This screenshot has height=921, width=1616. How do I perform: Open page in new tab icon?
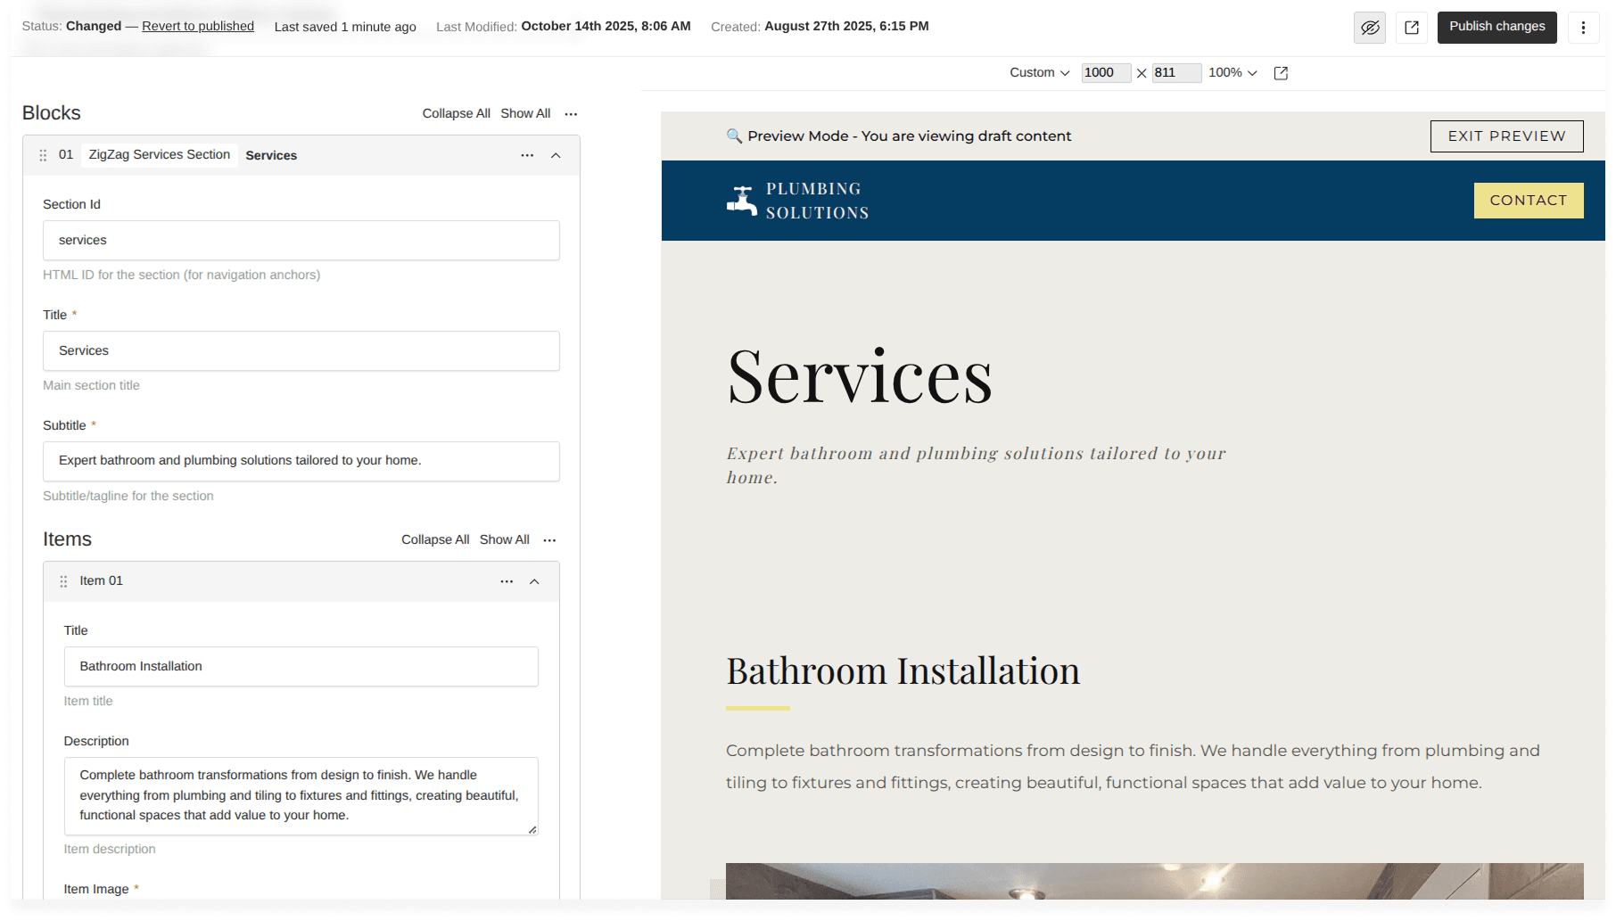[1412, 28]
